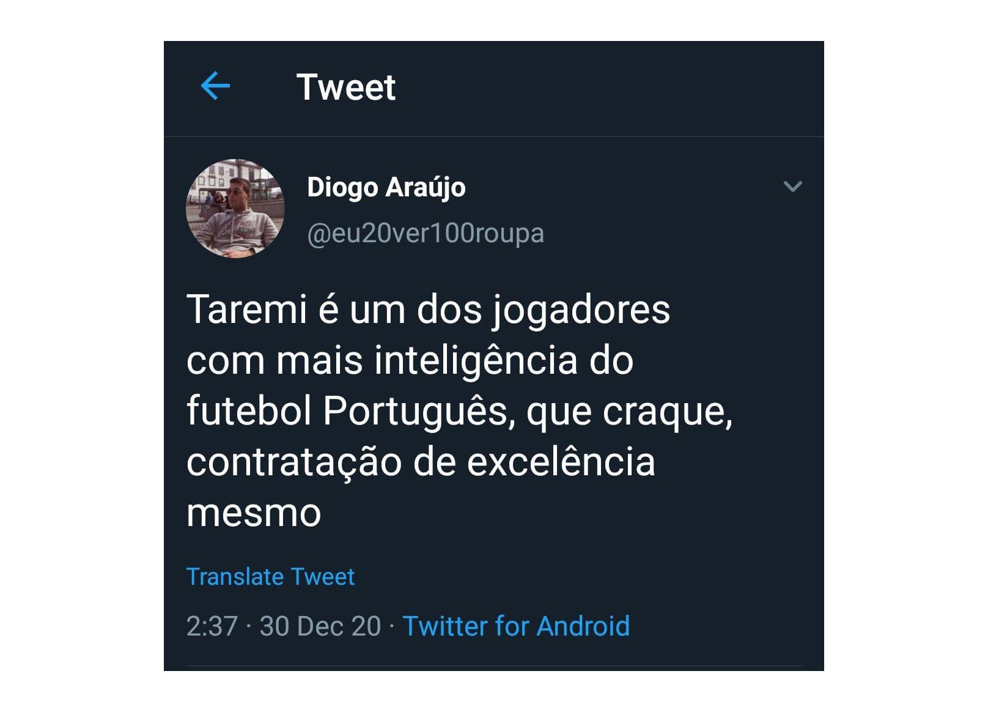Image resolution: width=988 pixels, height=712 pixels.
Task: Click the word excelência in the tweet
Action: coord(561,461)
